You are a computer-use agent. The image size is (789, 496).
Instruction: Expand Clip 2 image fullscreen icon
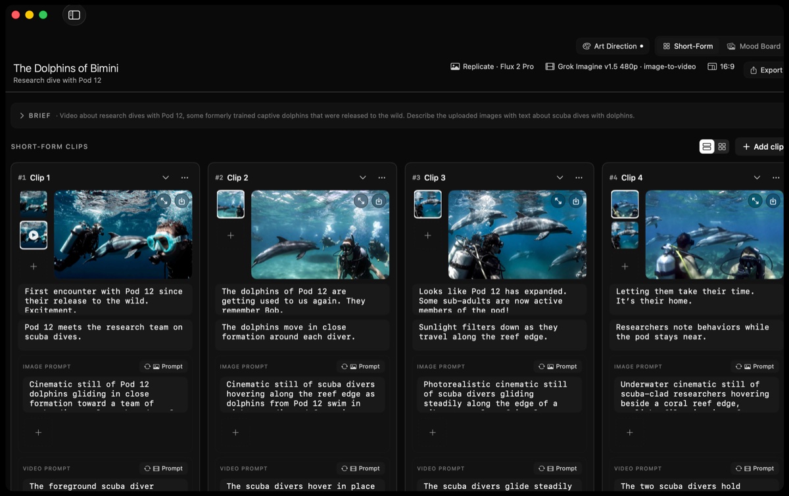pyautogui.click(x=361, y=201)
